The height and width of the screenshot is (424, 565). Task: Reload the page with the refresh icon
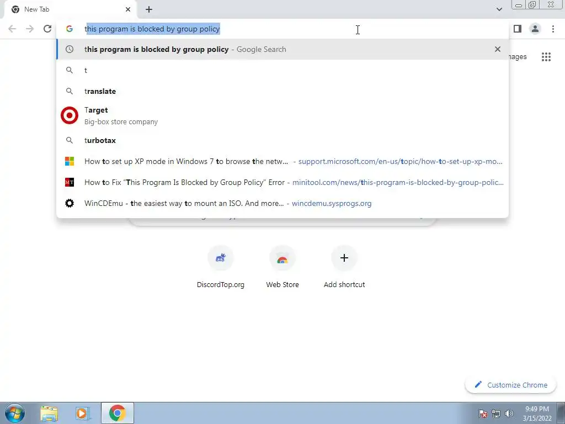[x=47, y=29]
